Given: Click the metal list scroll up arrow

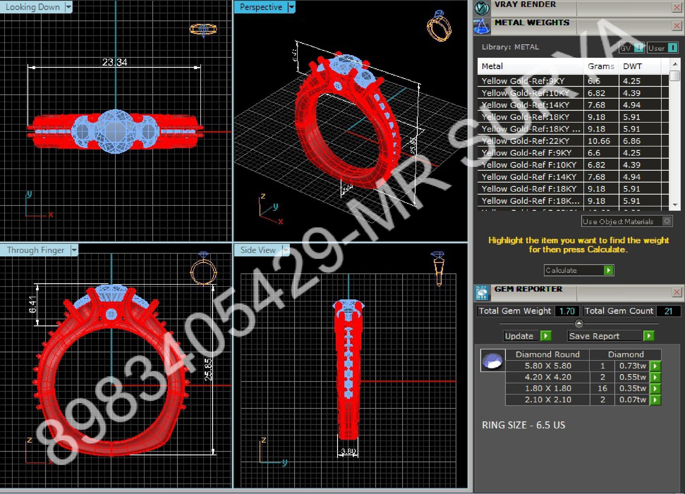Looking at the screenshot, I should click(675, 64).
